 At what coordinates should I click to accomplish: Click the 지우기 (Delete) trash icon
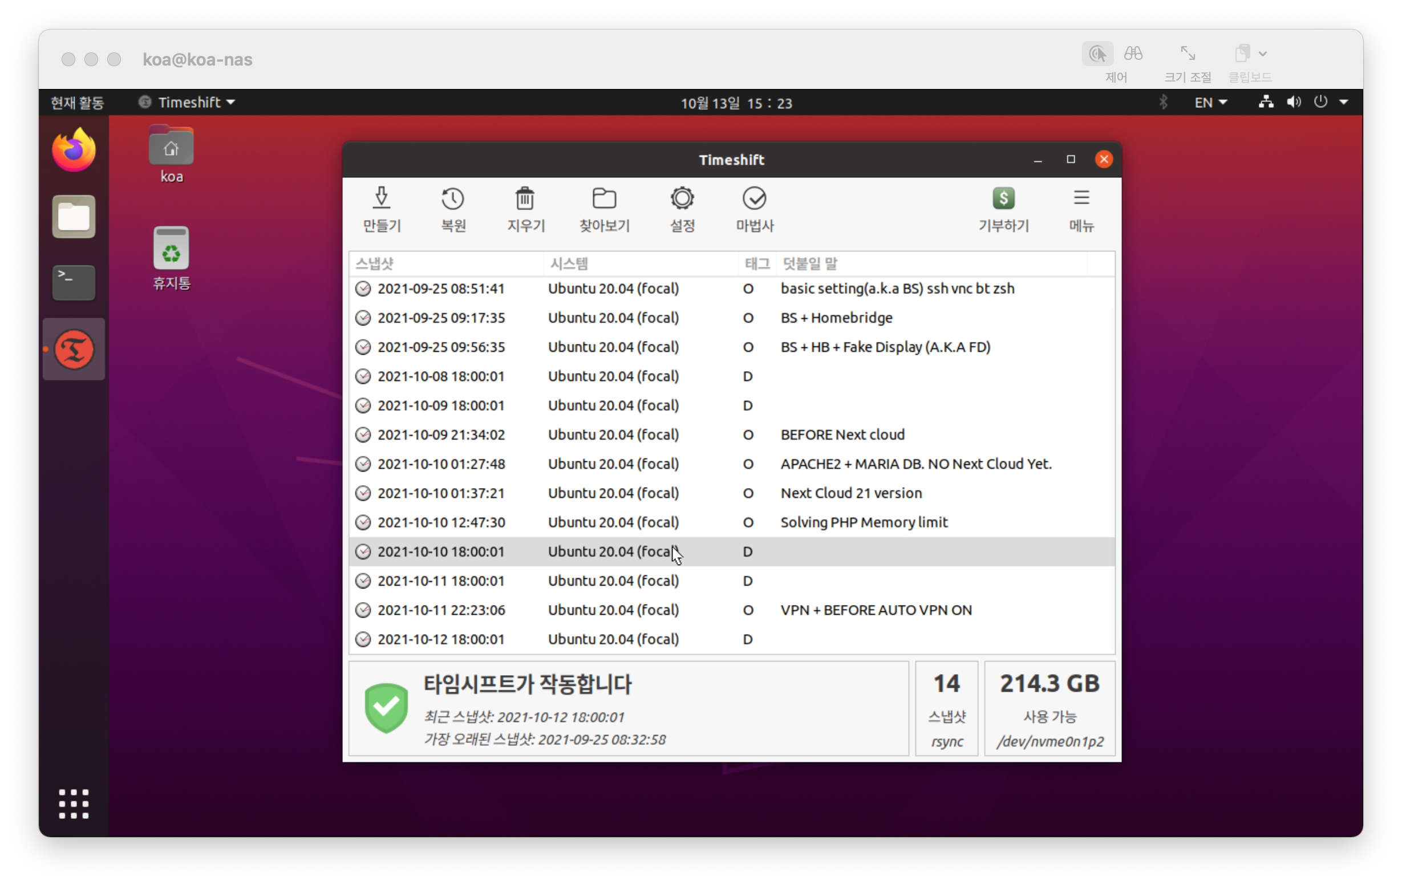pyautogui.click(x=525, y=200)
